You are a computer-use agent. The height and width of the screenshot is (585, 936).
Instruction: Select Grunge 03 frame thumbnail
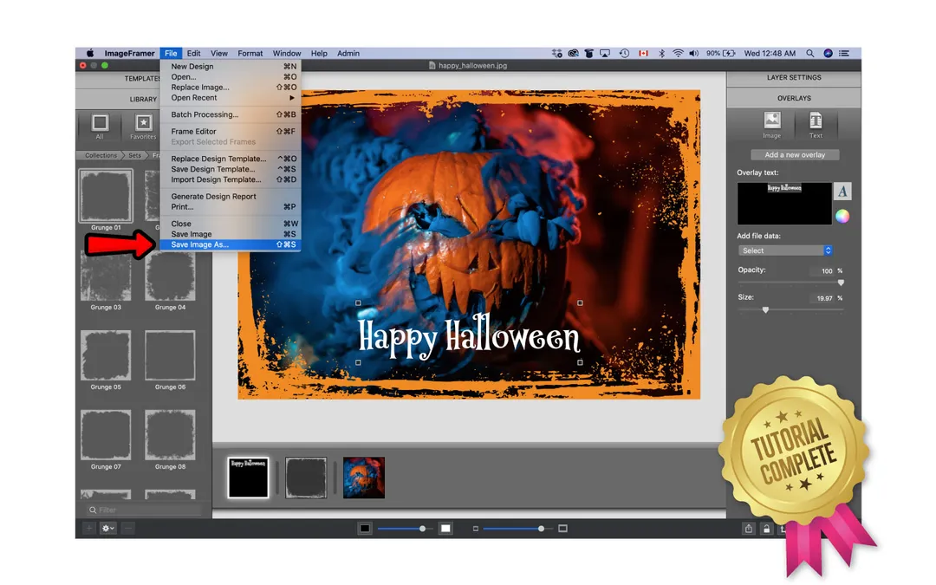106,276
